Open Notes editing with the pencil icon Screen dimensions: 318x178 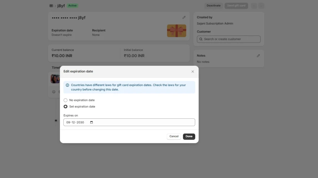[x=258, y=55]
